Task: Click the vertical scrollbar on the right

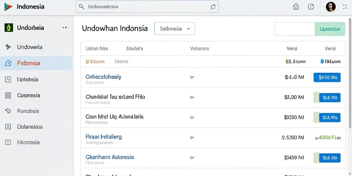Action: [x=350, y=73]
